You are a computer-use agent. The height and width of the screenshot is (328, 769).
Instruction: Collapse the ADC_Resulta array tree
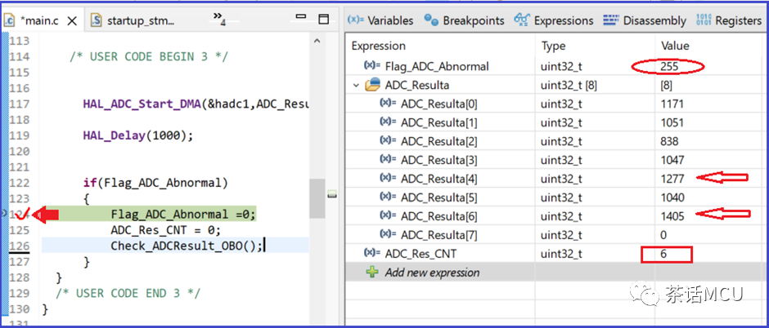pyautogui.click(x=356, y=85)
